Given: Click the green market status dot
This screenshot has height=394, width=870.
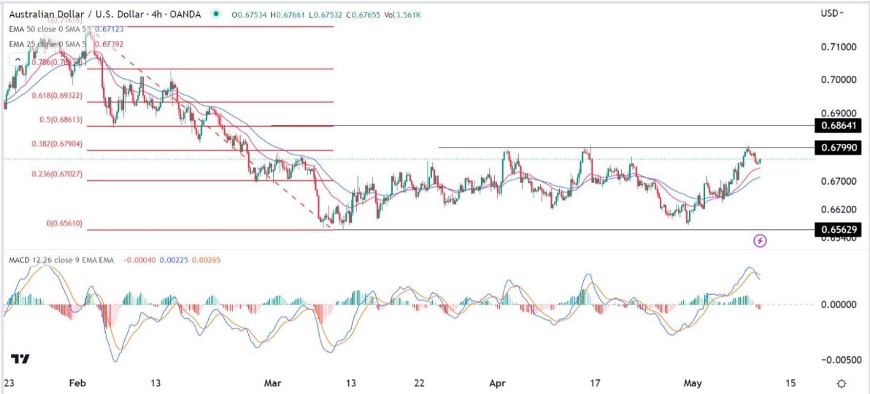Looking at the screenshot, I should [217, 13].
